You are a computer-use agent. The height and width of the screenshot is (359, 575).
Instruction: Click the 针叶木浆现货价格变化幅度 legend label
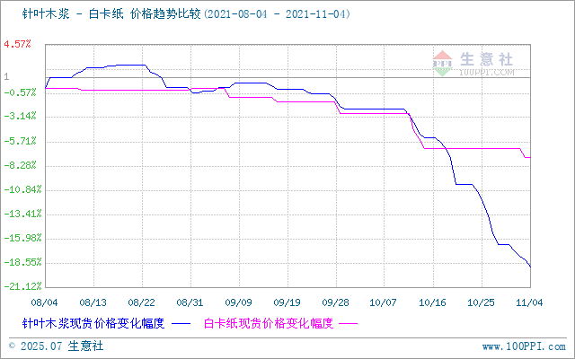click(93, 323)
